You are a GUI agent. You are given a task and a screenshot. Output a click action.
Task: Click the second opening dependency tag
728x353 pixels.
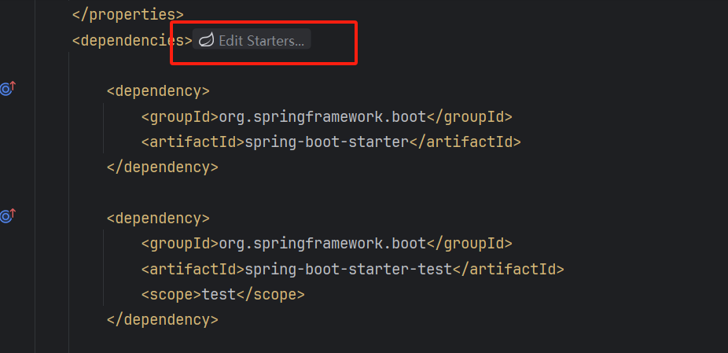click(x=157, y=218)
